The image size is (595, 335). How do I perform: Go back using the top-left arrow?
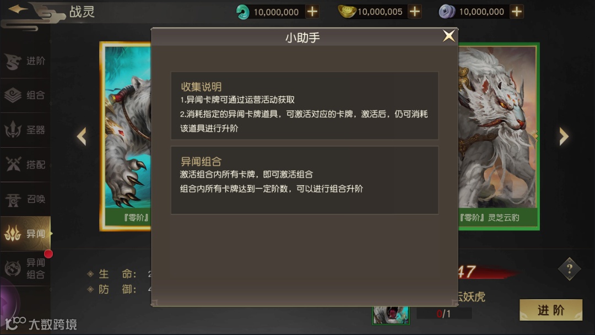[x=18, y=9]
